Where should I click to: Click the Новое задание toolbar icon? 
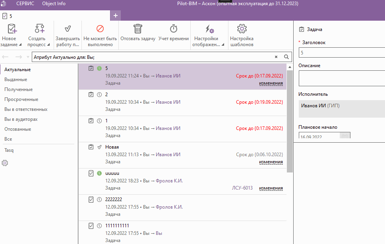11,29
